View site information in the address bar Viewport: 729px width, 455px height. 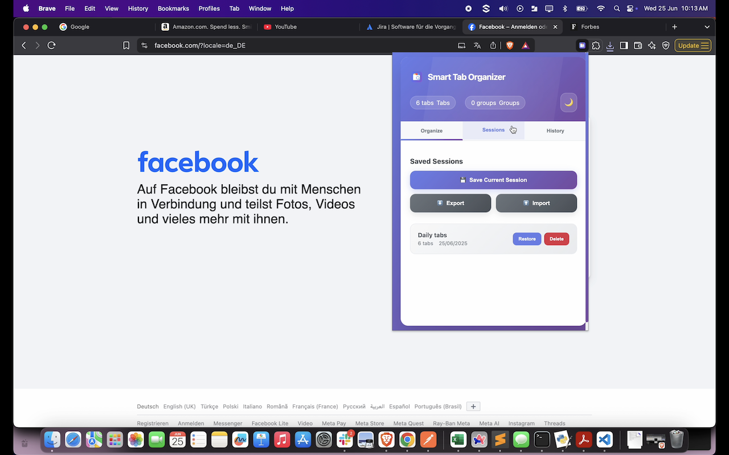click(144, 45)
